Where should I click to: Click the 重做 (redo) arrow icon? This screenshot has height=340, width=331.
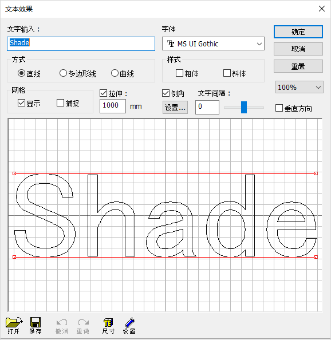click(x=83, y=322)
